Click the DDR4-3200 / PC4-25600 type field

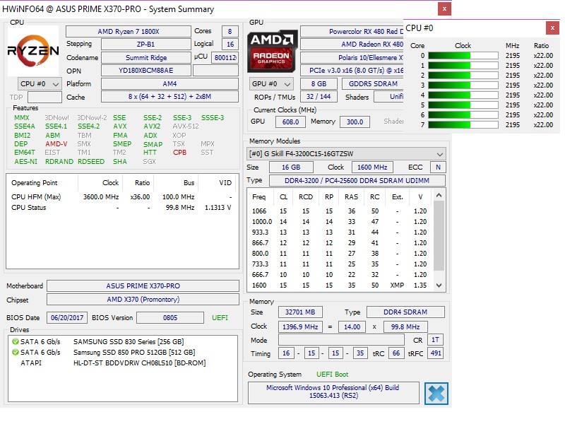click(x=357, y=181)
